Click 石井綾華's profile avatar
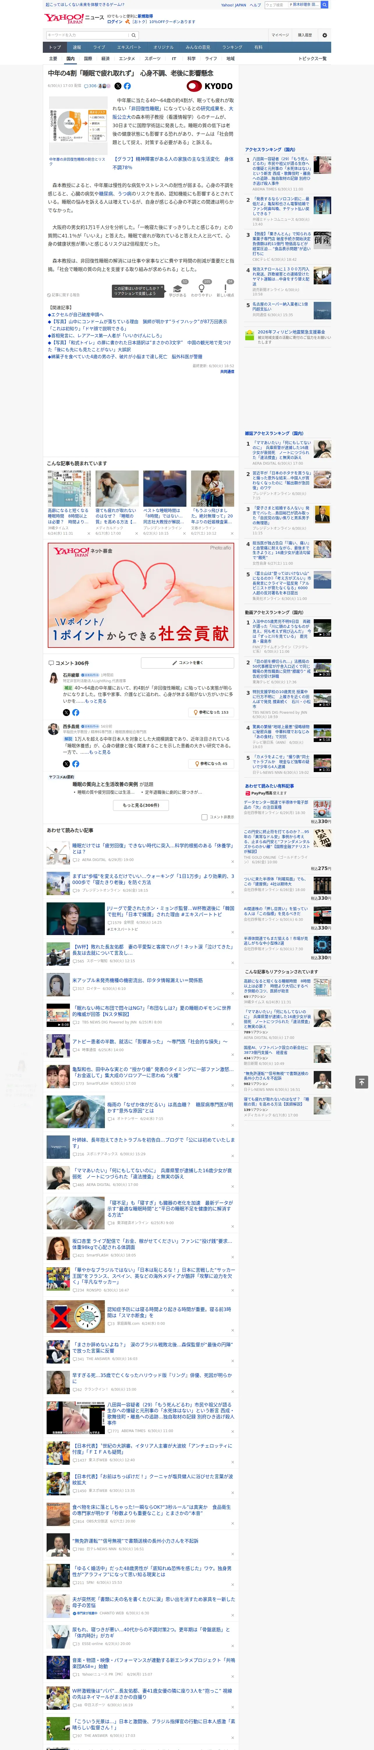The height and width of the screenshot is (1750, 374). 53,678
